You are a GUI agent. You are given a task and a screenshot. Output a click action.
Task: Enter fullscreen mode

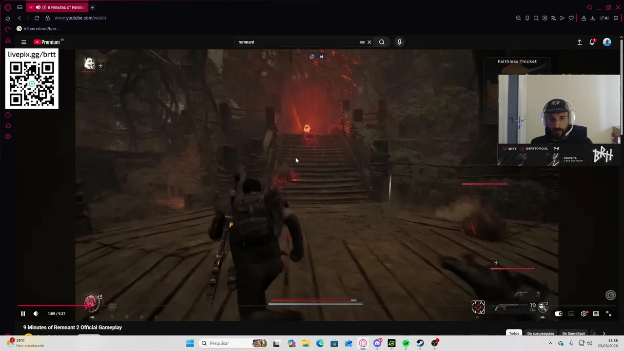608,313
